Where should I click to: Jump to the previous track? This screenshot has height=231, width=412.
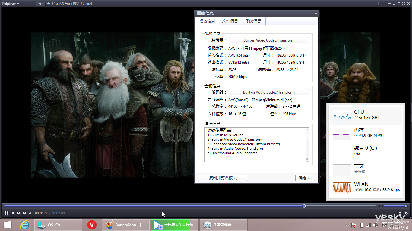[19, 213]
